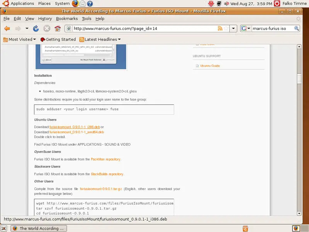309x232 pixels.
Task: Click the red update notifier tray icon
Action: click(x=211, y=3)
